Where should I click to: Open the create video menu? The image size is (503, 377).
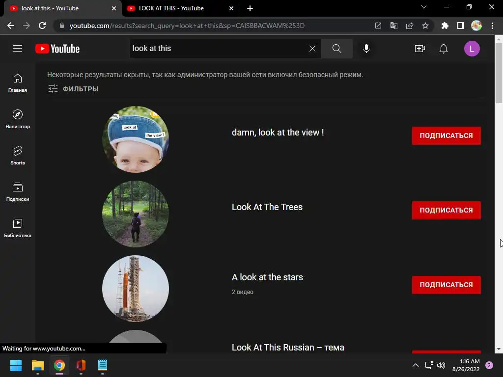click(420, 49)
